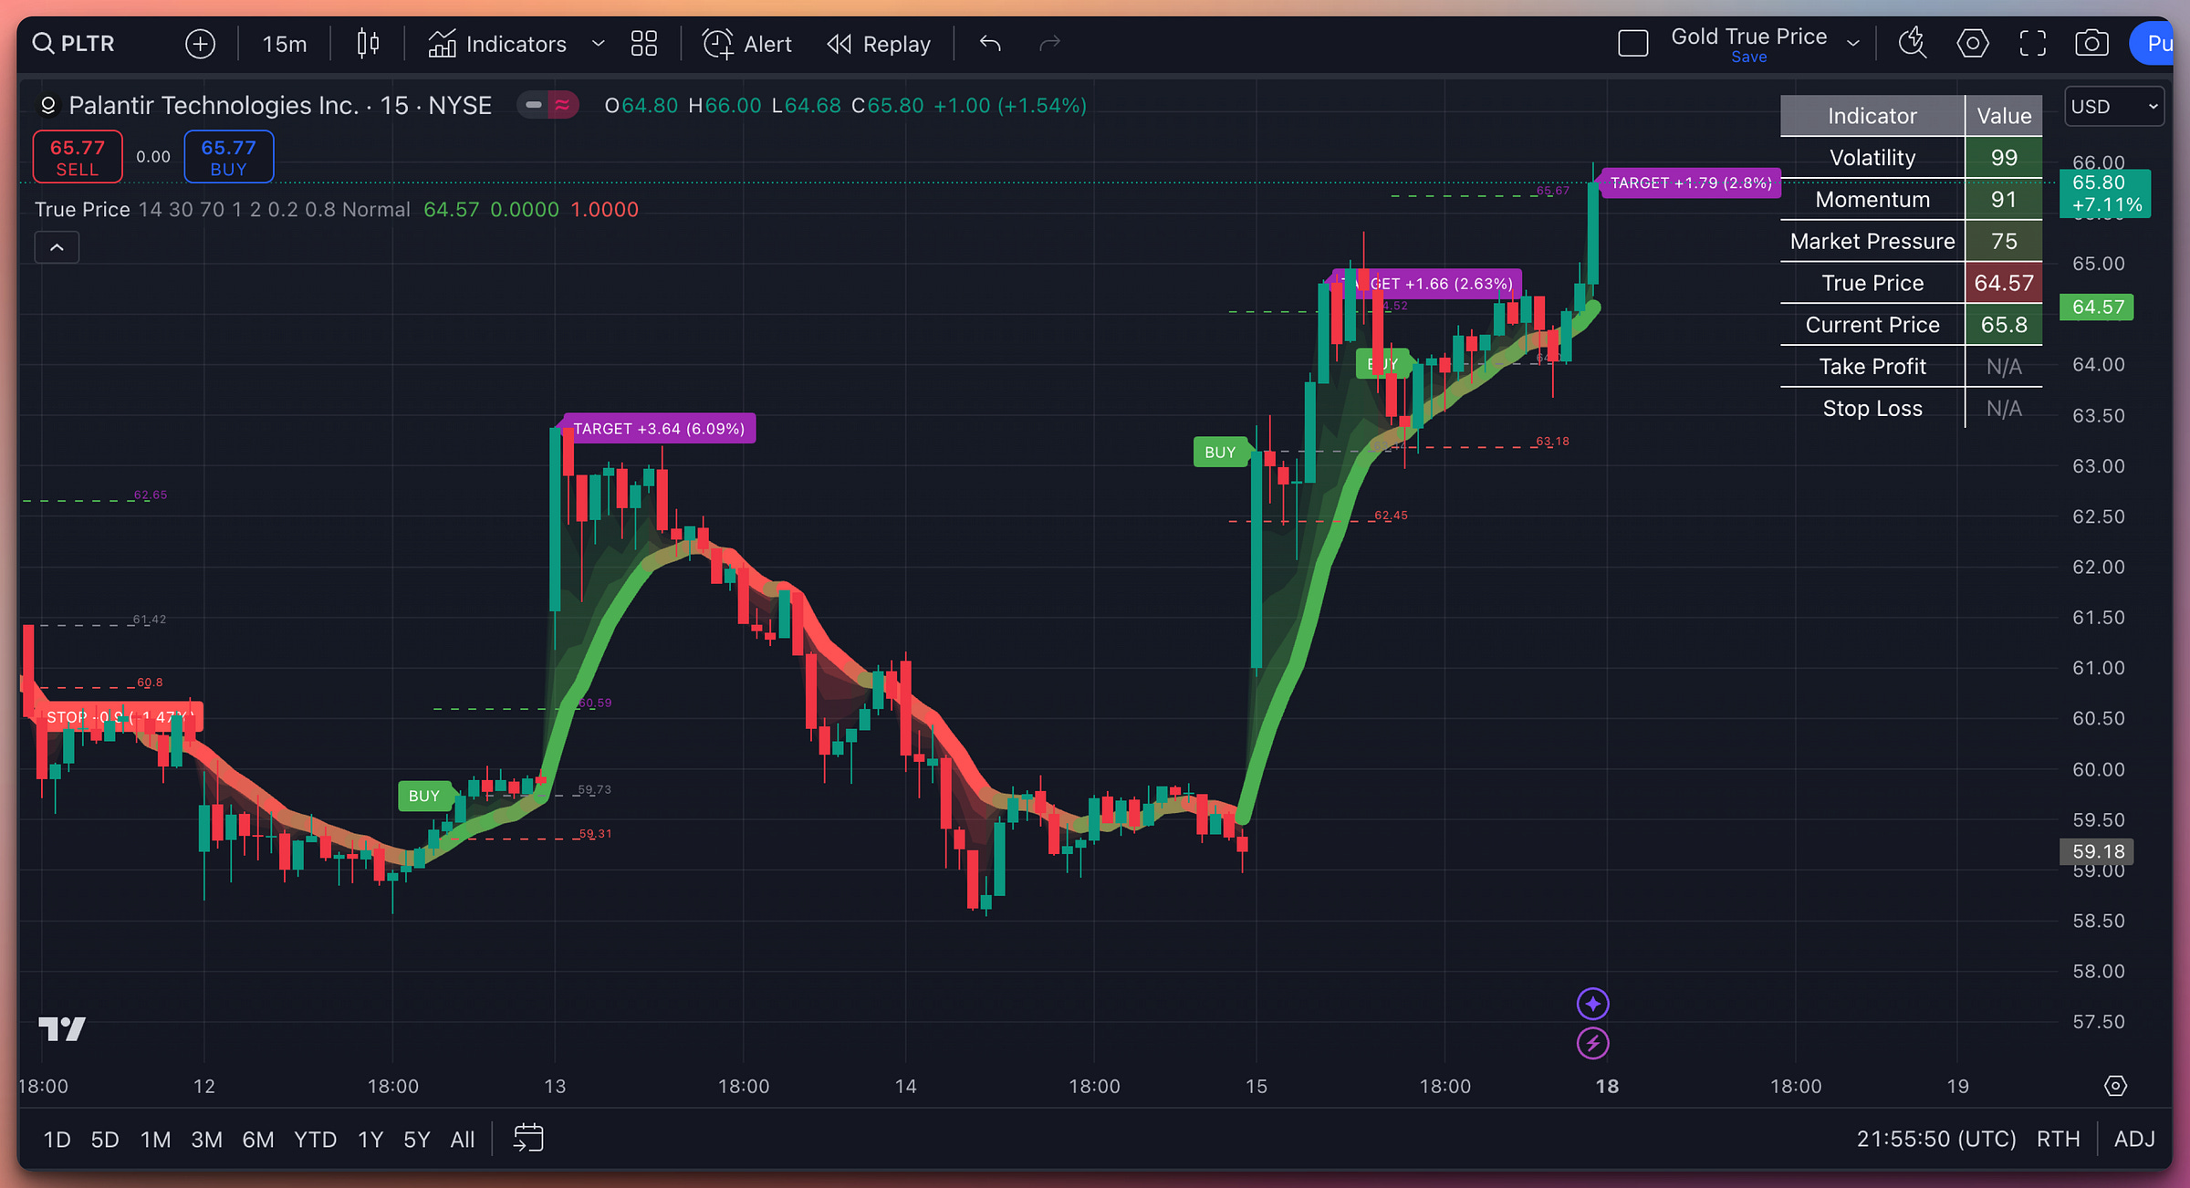The image size is (2190, 1188).
Task: Open chart settings hexagon icon
Action: click(x=1972, y=43)
